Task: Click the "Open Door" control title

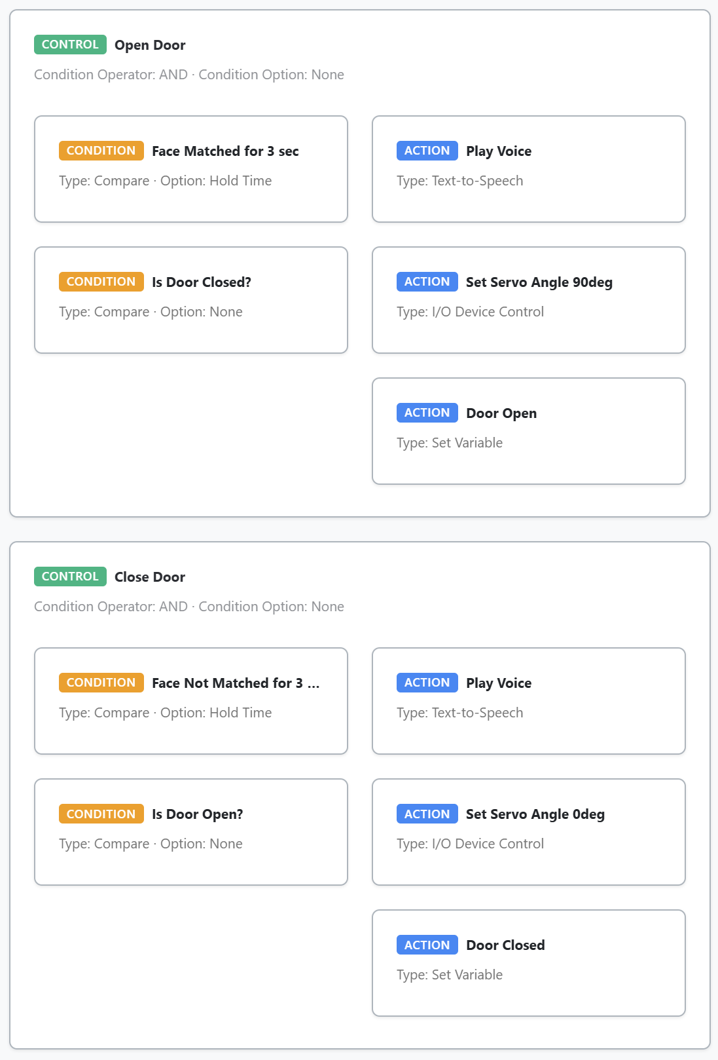Action: tap(150, 45)
